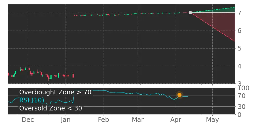This screenshot has width=253, height=126.
Task: Click price axis value 6
Action: point(239,31)
